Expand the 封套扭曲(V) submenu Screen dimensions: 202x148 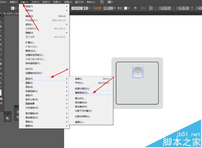44,91
